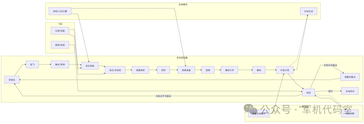Viewport: 364px width, 124px height.
Task: Click the 通过 edge label
Action: (x=330, y=91)
